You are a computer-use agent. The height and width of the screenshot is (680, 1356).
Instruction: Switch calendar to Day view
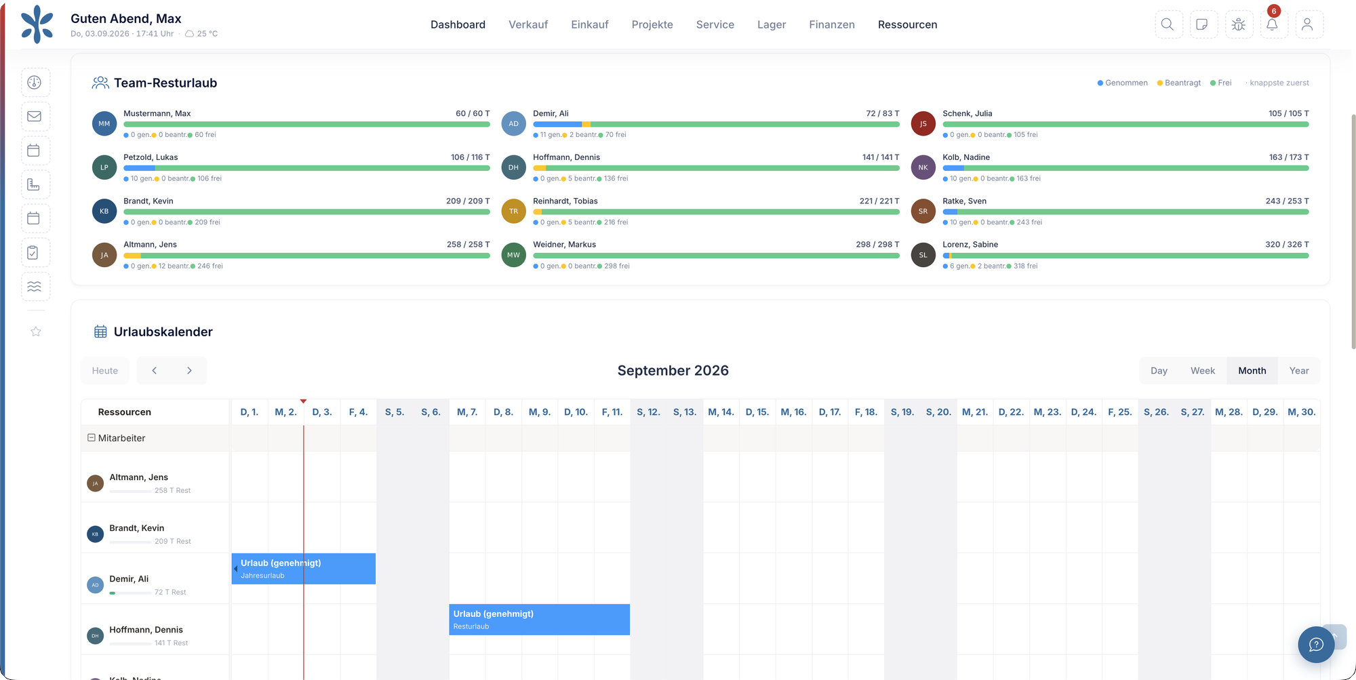pyautogui.click(x=1159, y=371)
